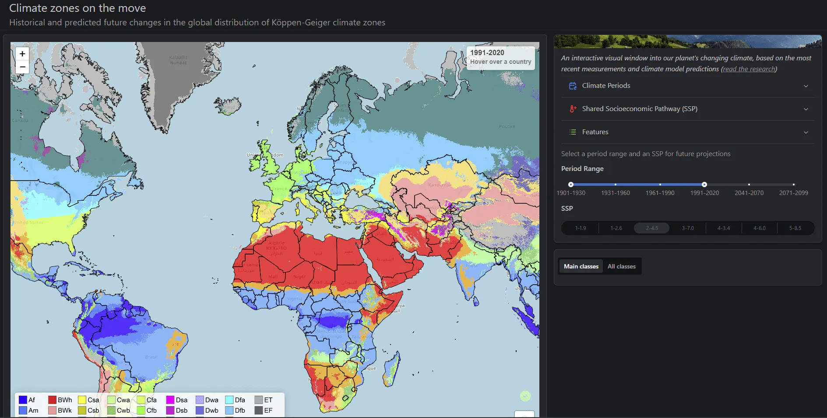
Task: Click the Dwb legend label
Action: click(212, 410)
